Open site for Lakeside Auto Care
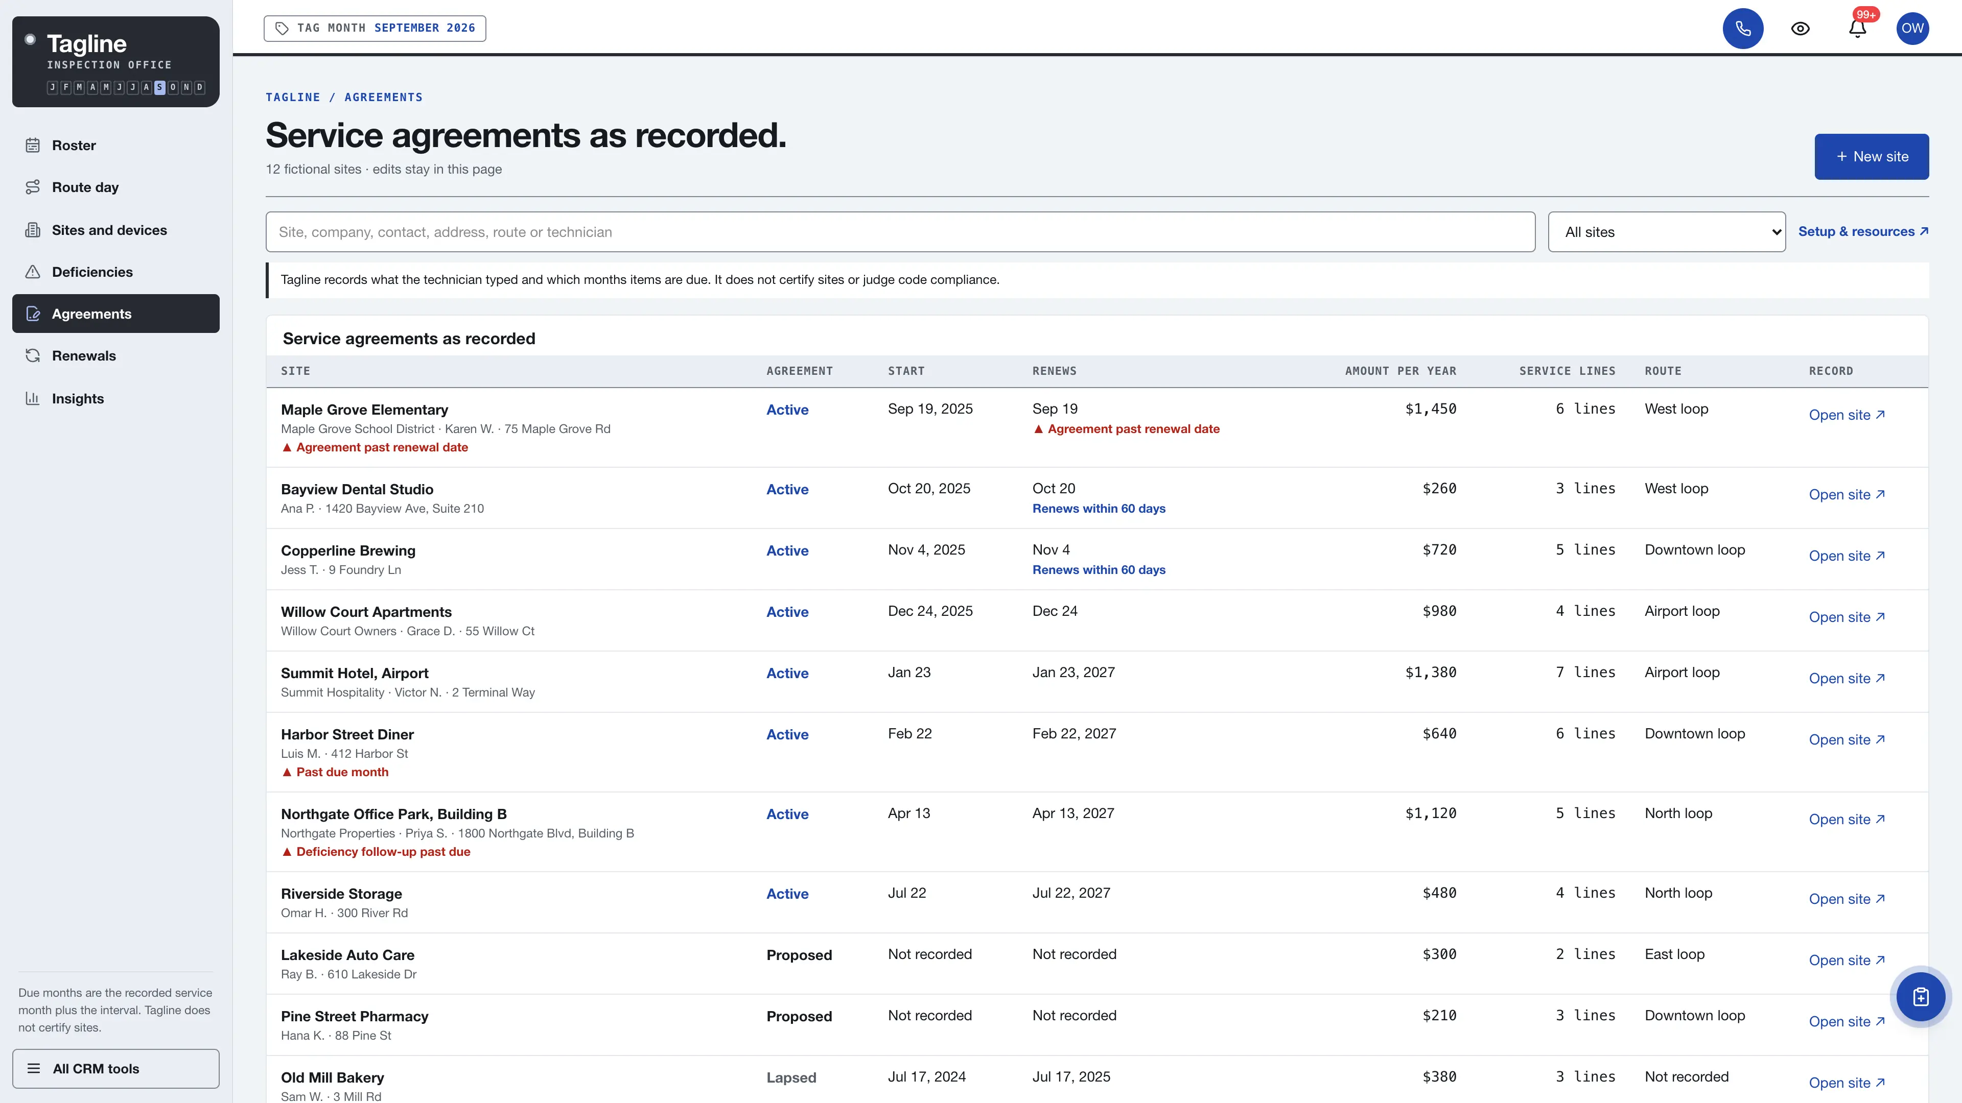 (x=1847, y=961)
